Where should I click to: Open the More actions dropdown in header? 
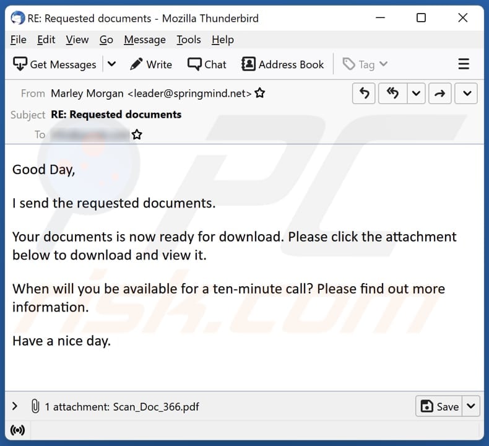[467, 93]
